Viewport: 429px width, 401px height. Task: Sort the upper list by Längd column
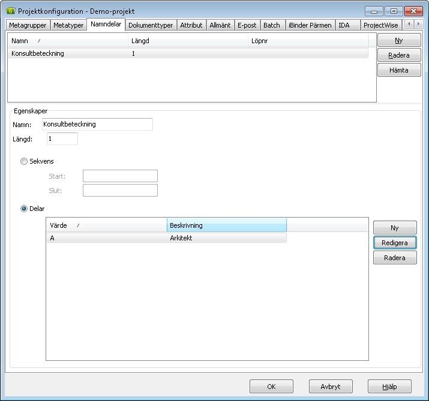(x=188, y=41)
